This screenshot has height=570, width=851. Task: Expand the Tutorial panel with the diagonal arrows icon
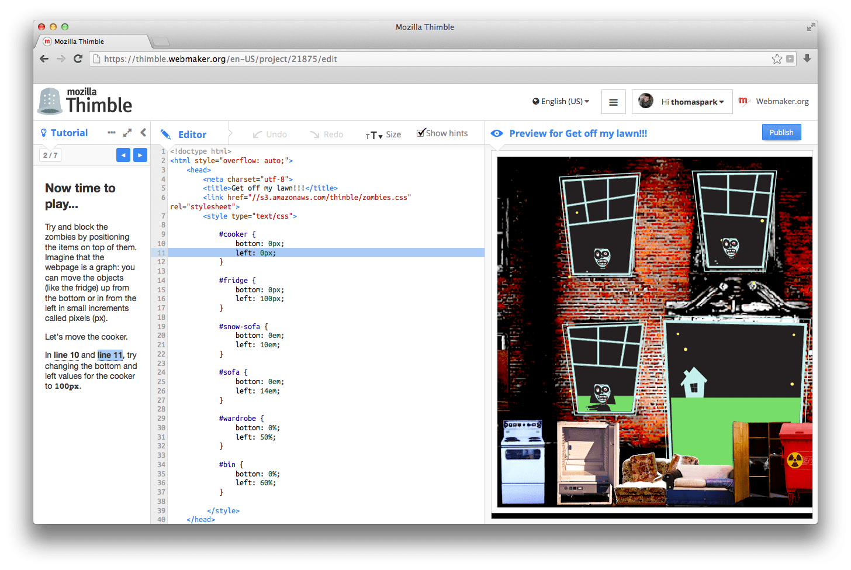click(127, 133)
